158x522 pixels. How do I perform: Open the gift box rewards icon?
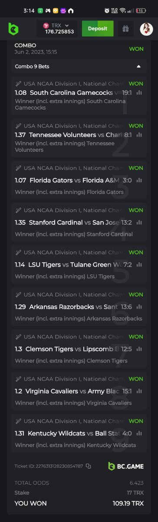[125, 29]
